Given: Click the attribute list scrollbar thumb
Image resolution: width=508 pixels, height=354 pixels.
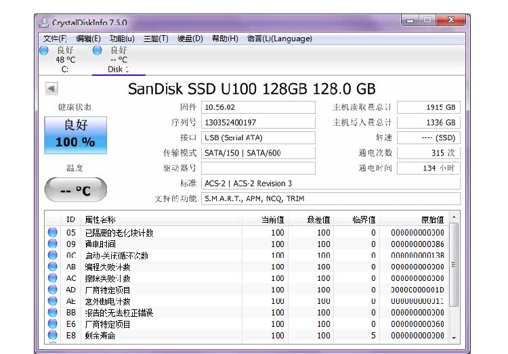Looking at the screenshot, I should pyautogui.click(x=454, y=265).
